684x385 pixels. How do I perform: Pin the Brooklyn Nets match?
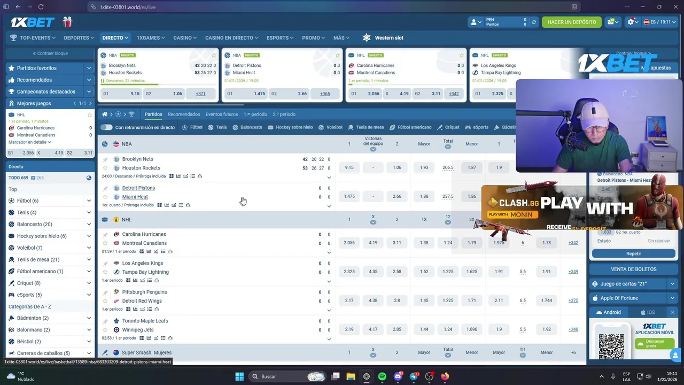click(105, 159)
